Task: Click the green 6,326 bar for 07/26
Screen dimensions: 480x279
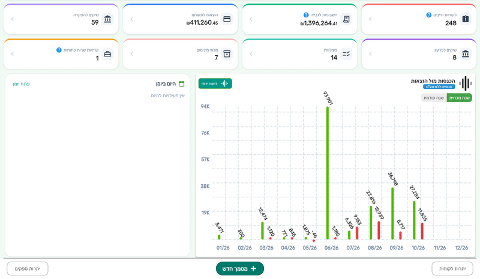Action: [x=349, y=235]
